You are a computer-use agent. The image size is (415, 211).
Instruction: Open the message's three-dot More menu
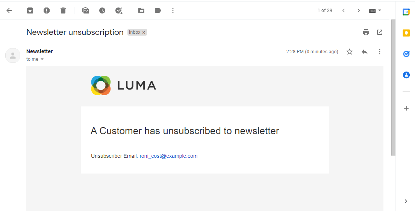tap(380, 52)
